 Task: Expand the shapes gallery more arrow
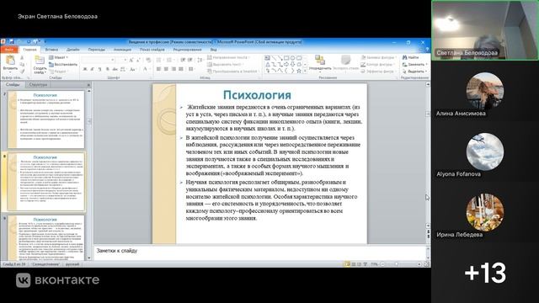point(305,71)
